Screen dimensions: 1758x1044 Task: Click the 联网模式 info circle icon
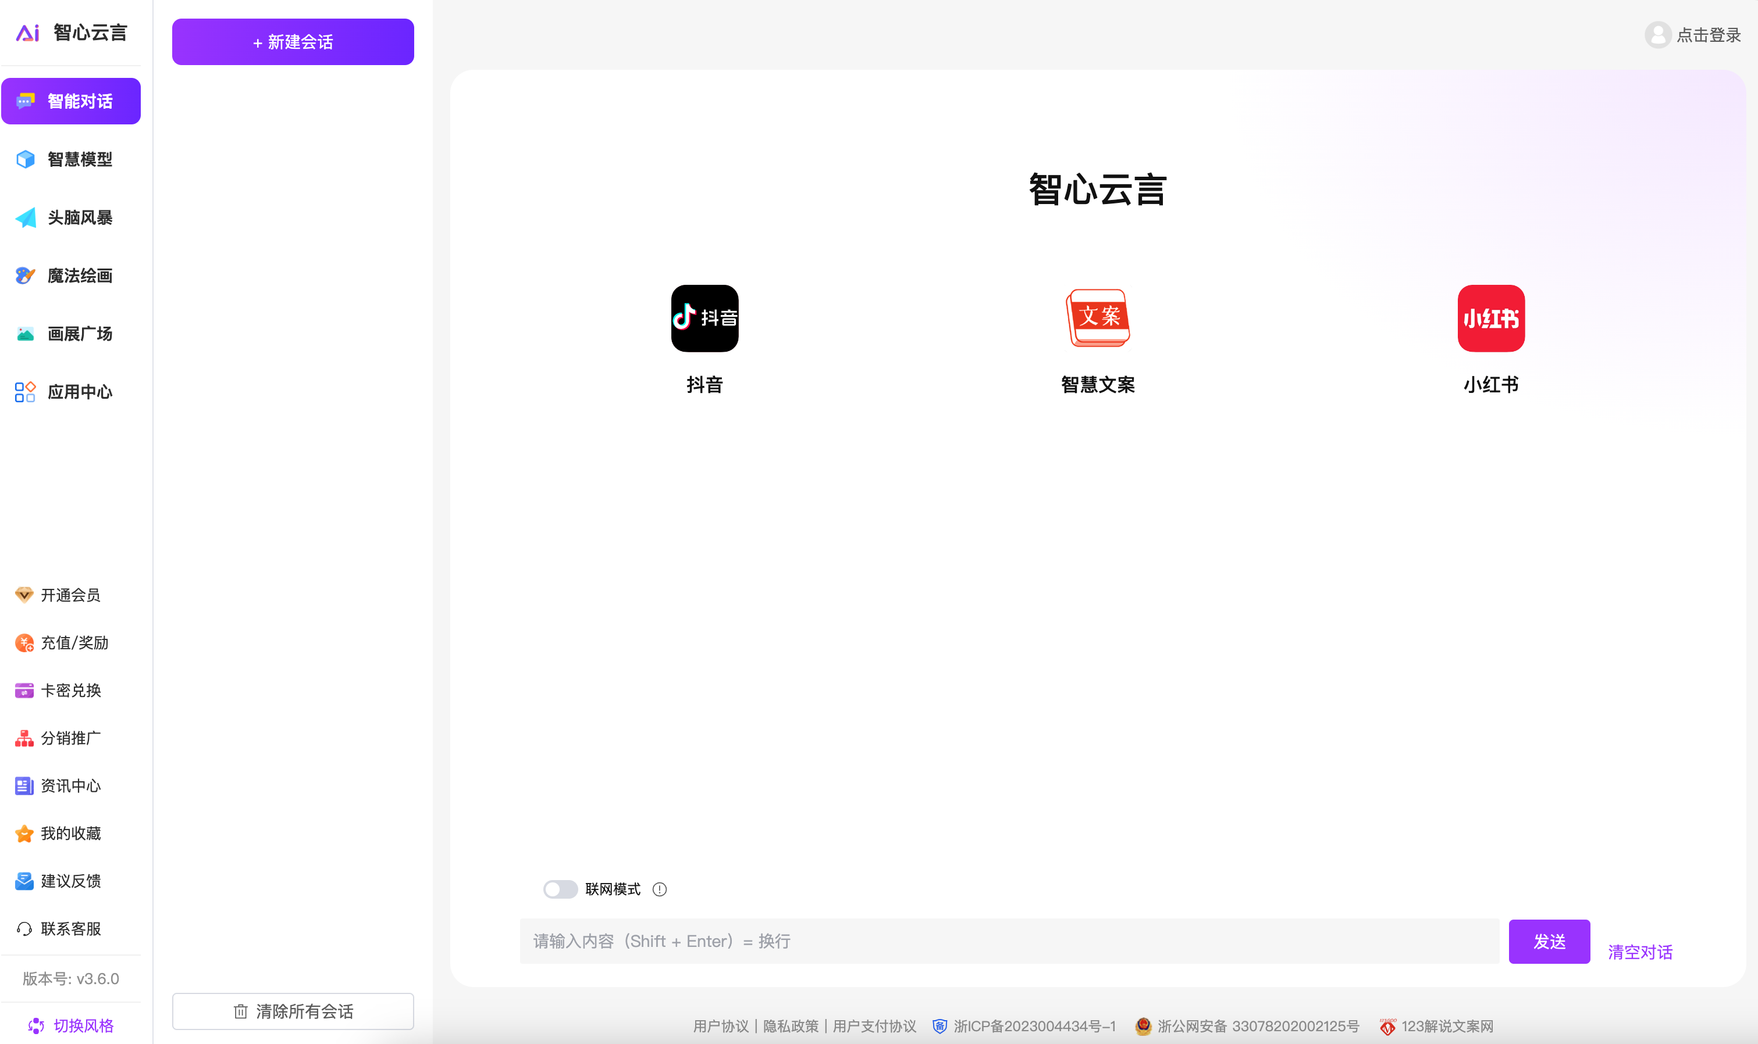[659, 889]
